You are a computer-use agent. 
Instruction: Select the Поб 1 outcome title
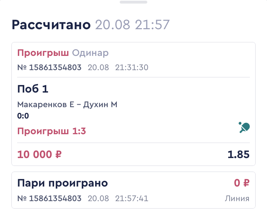[33, 89]
